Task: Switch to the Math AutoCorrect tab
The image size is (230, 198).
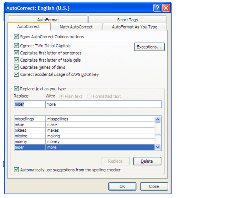Action: (76, 27)
